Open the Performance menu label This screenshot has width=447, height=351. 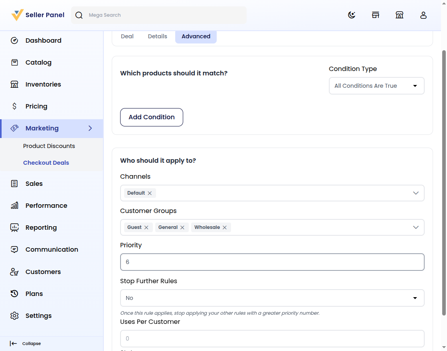[x=46, y=205]
